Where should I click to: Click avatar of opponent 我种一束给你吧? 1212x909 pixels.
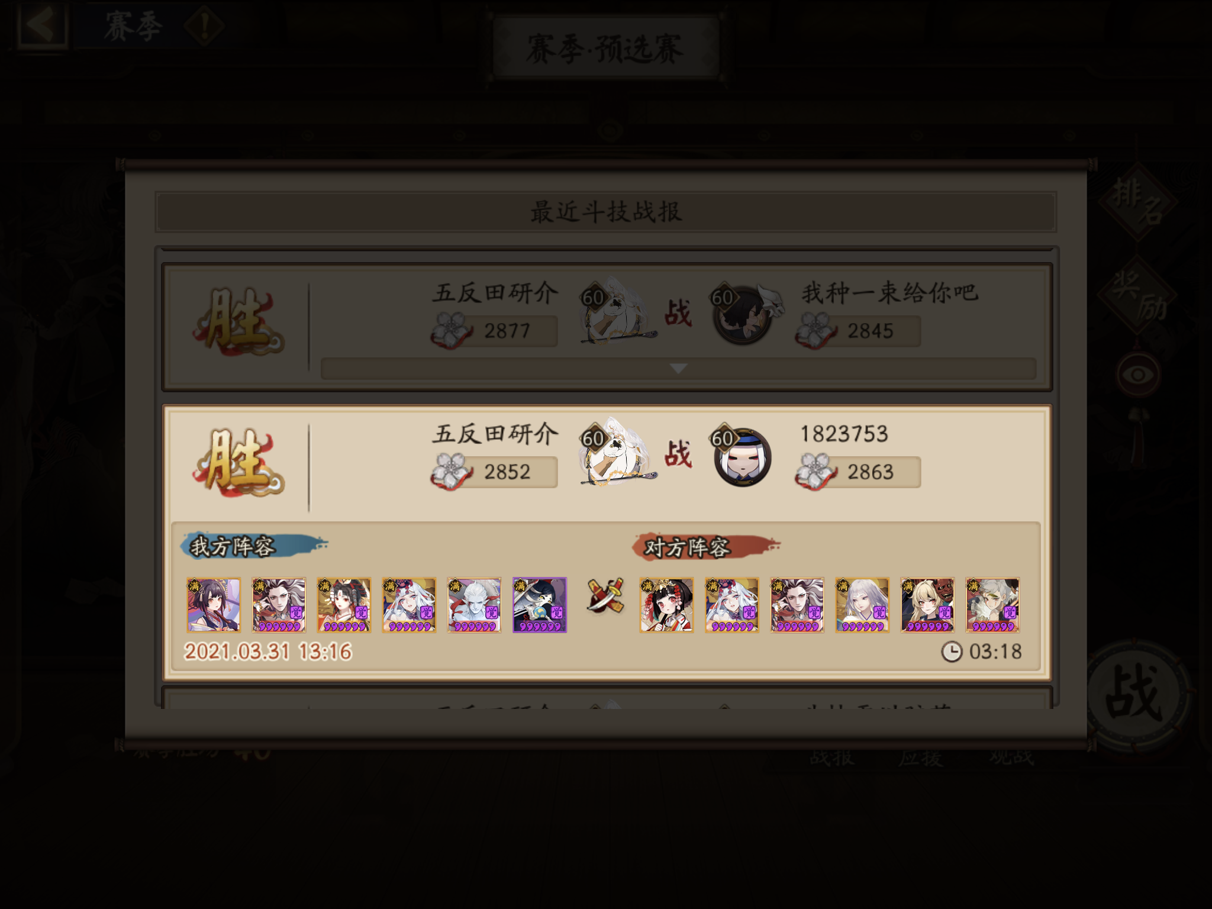(743, 316)
